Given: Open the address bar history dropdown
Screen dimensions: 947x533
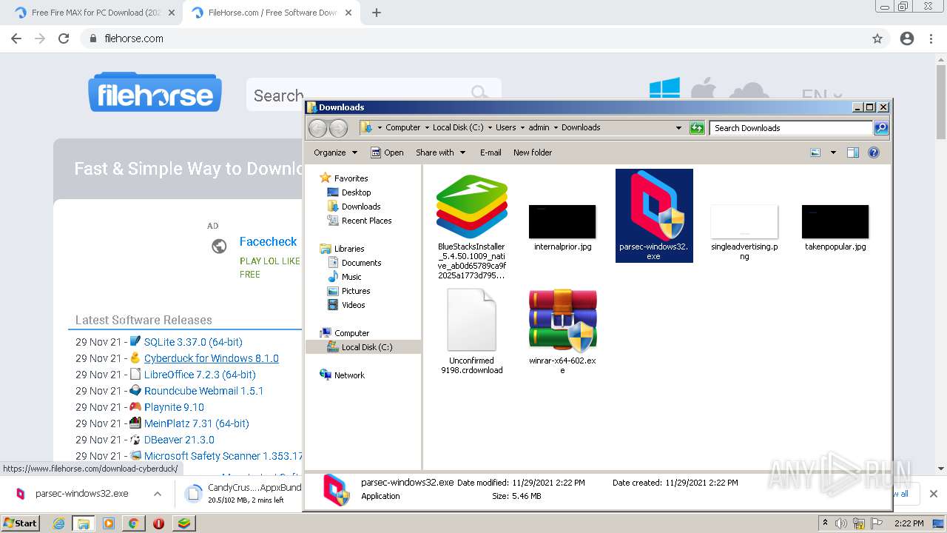Looking at the screenshot, I should pos(678,128).
